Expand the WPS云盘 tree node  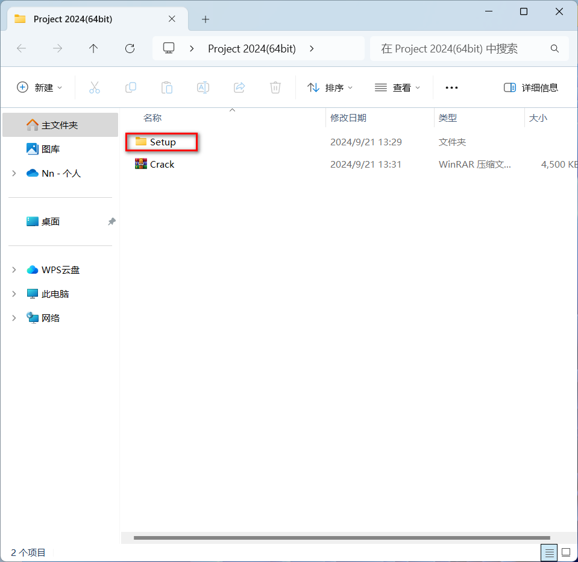[x=14, y=270]
